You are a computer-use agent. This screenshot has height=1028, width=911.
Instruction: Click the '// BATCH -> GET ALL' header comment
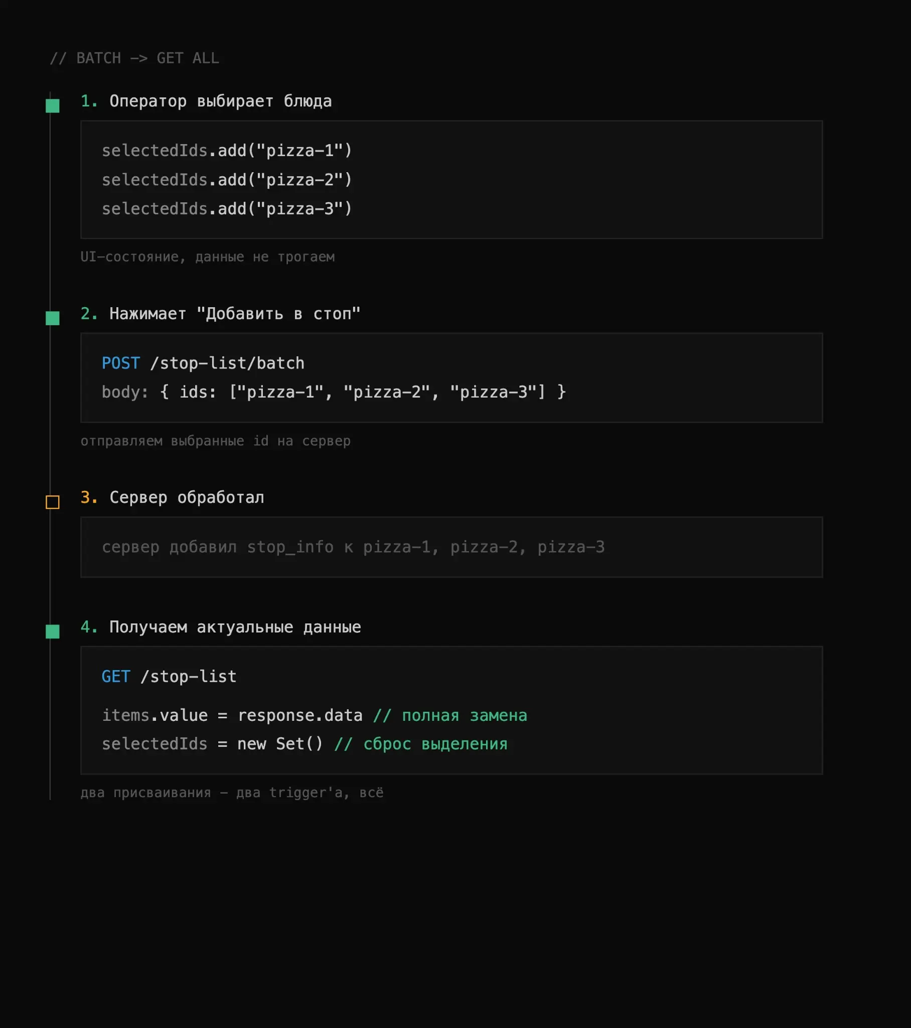click(134, 58)
